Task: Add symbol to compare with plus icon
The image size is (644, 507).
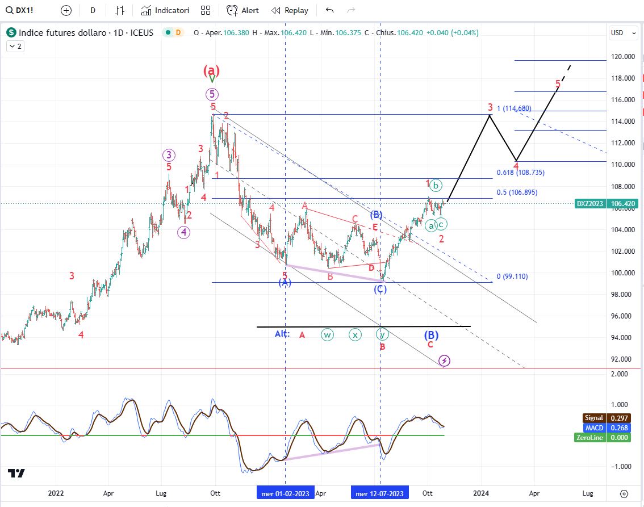Action: pyautogui.click(x=66, y=10)
